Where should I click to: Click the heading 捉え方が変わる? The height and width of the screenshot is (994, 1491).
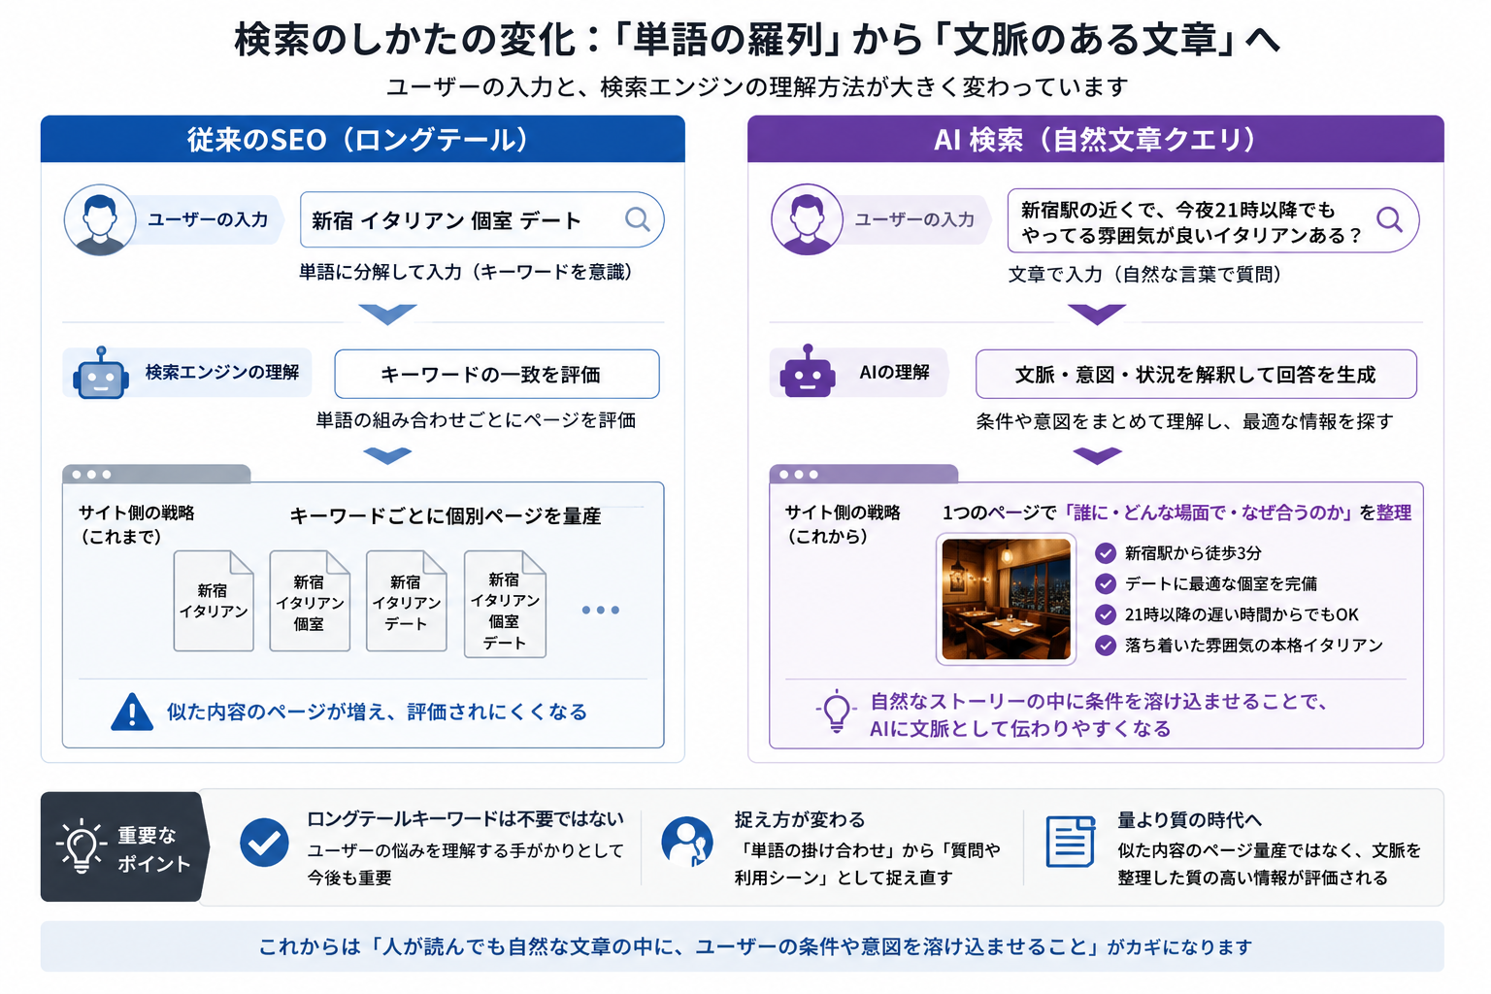800,819
